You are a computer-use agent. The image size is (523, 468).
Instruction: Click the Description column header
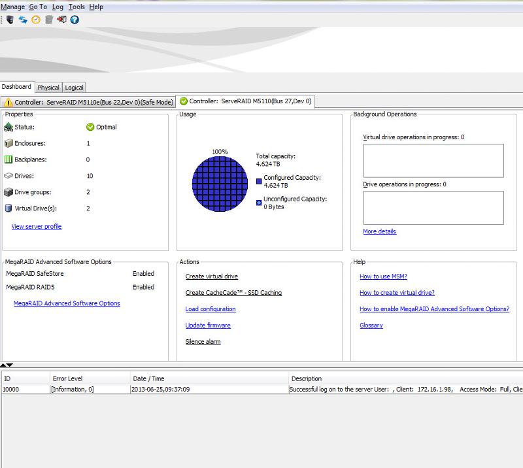pyautogui.click(x=406, y=378)
